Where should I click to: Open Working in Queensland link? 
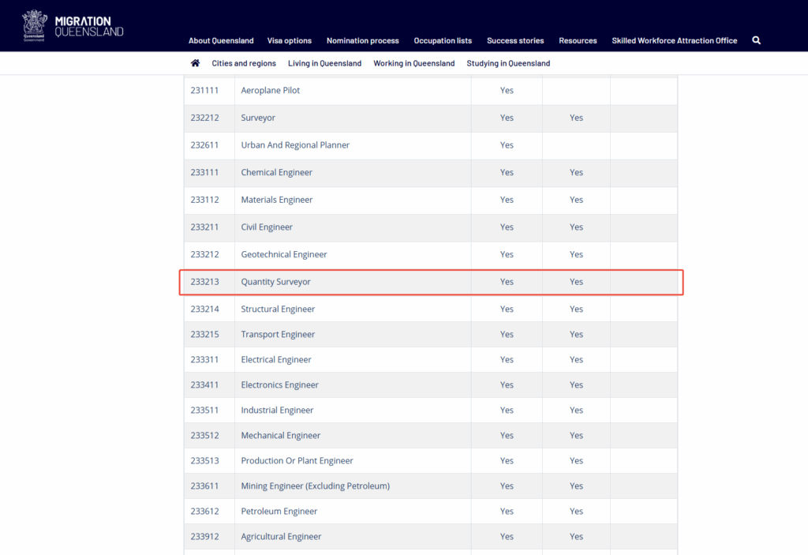[413, 63]
